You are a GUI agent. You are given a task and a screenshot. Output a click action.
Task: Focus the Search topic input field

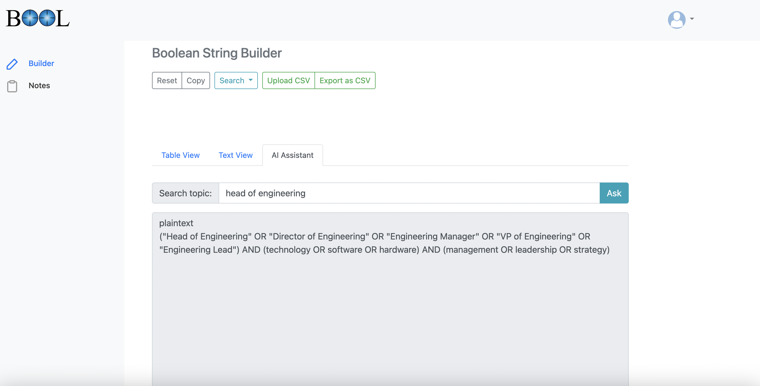[409, 193]
